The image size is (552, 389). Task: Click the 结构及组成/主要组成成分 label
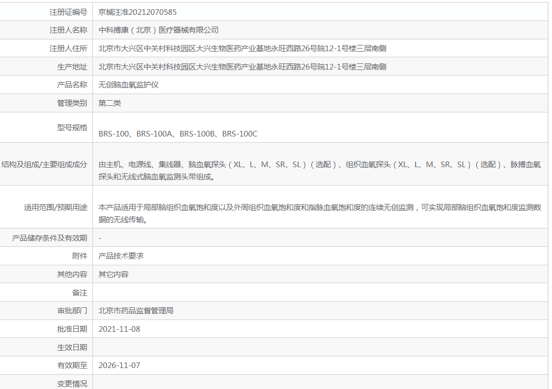coord(44,165)
